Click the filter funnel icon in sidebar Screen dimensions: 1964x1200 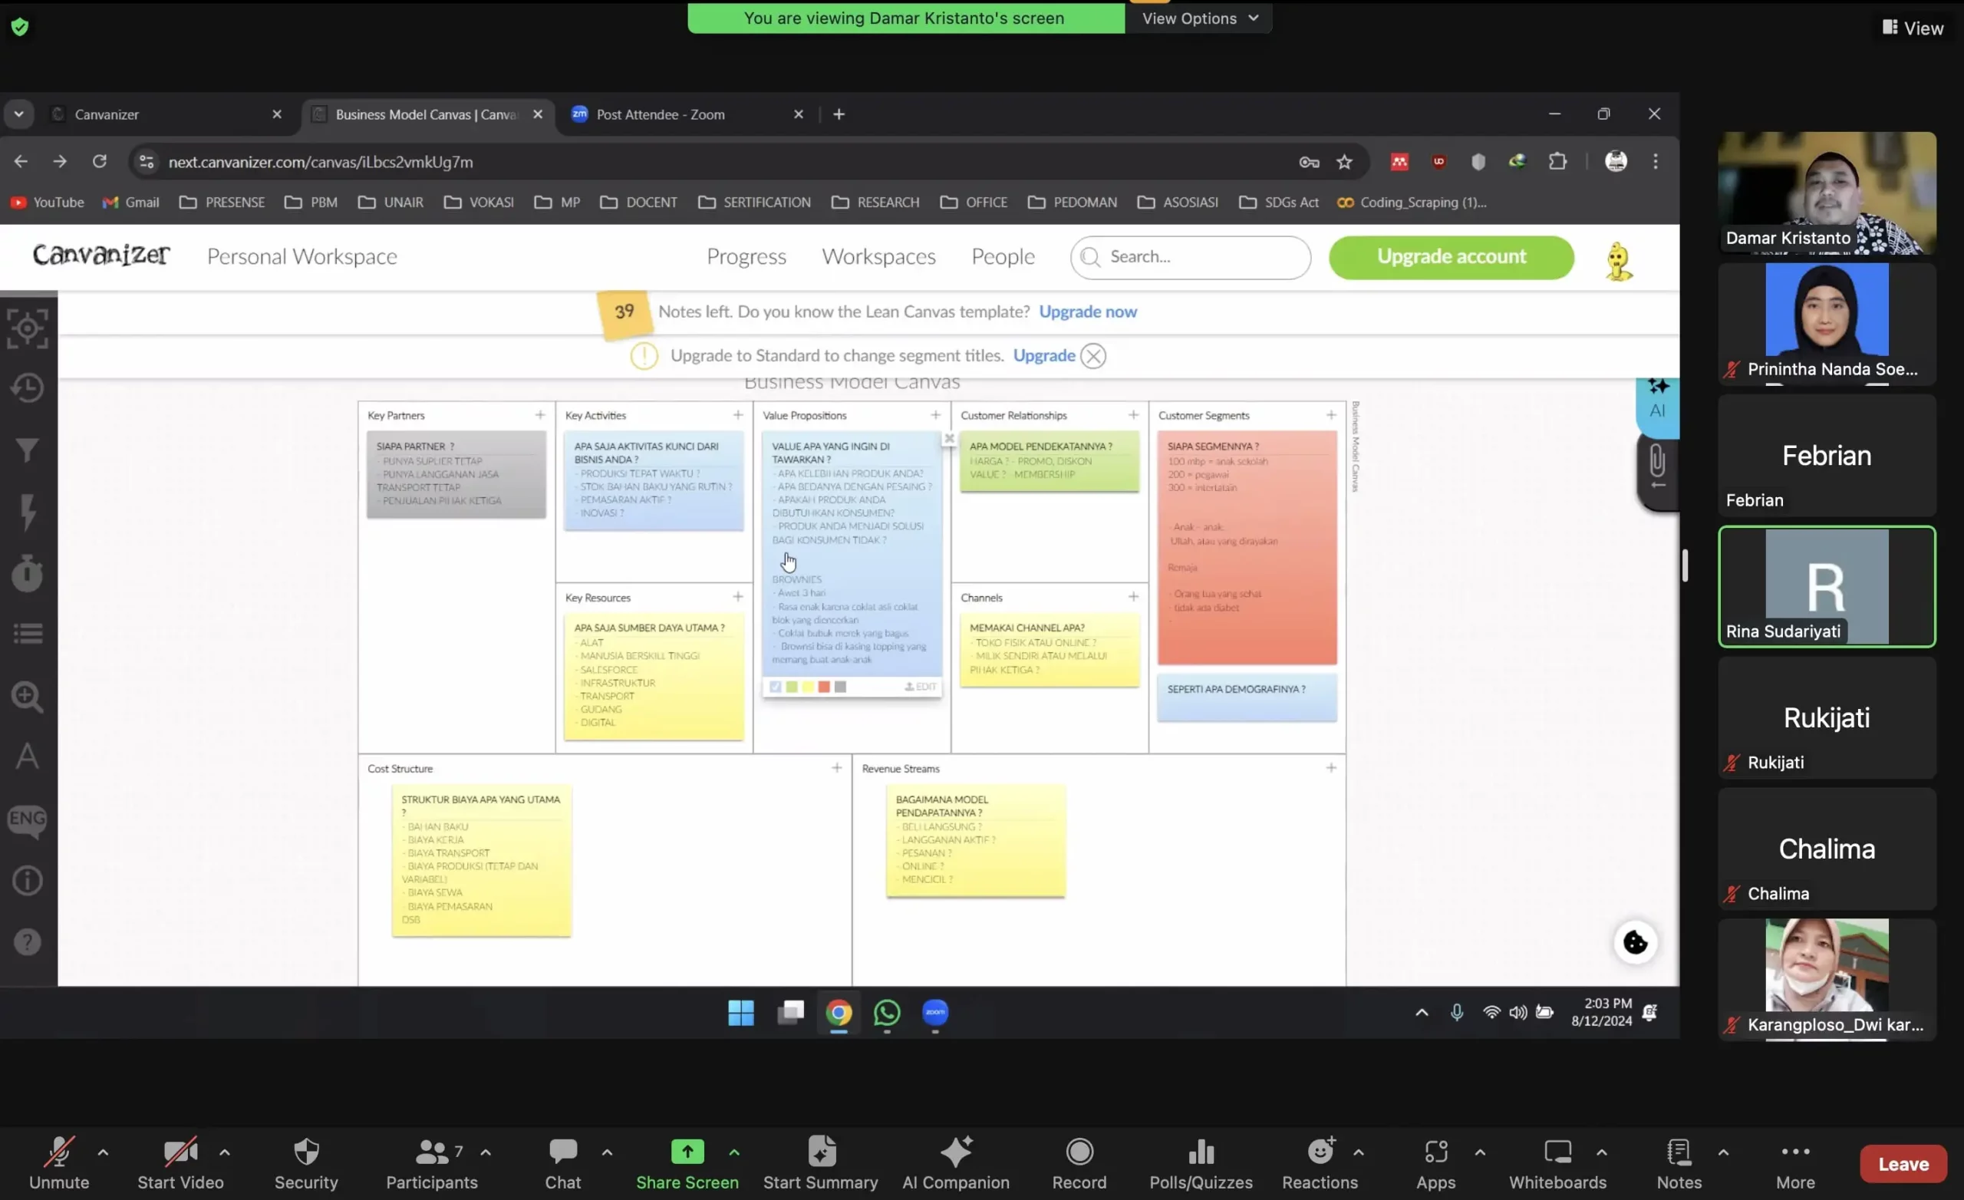pos(28,450)
